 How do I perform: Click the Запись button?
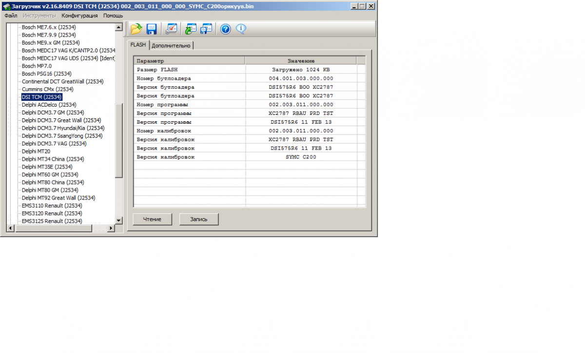[x=199, y=219]
